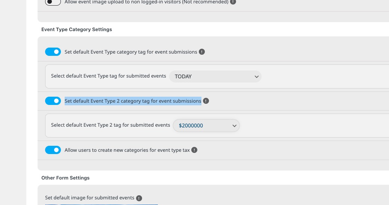Toggle allow users to create new categories
The height and width of the screenshot is (205, 389).
53,150
